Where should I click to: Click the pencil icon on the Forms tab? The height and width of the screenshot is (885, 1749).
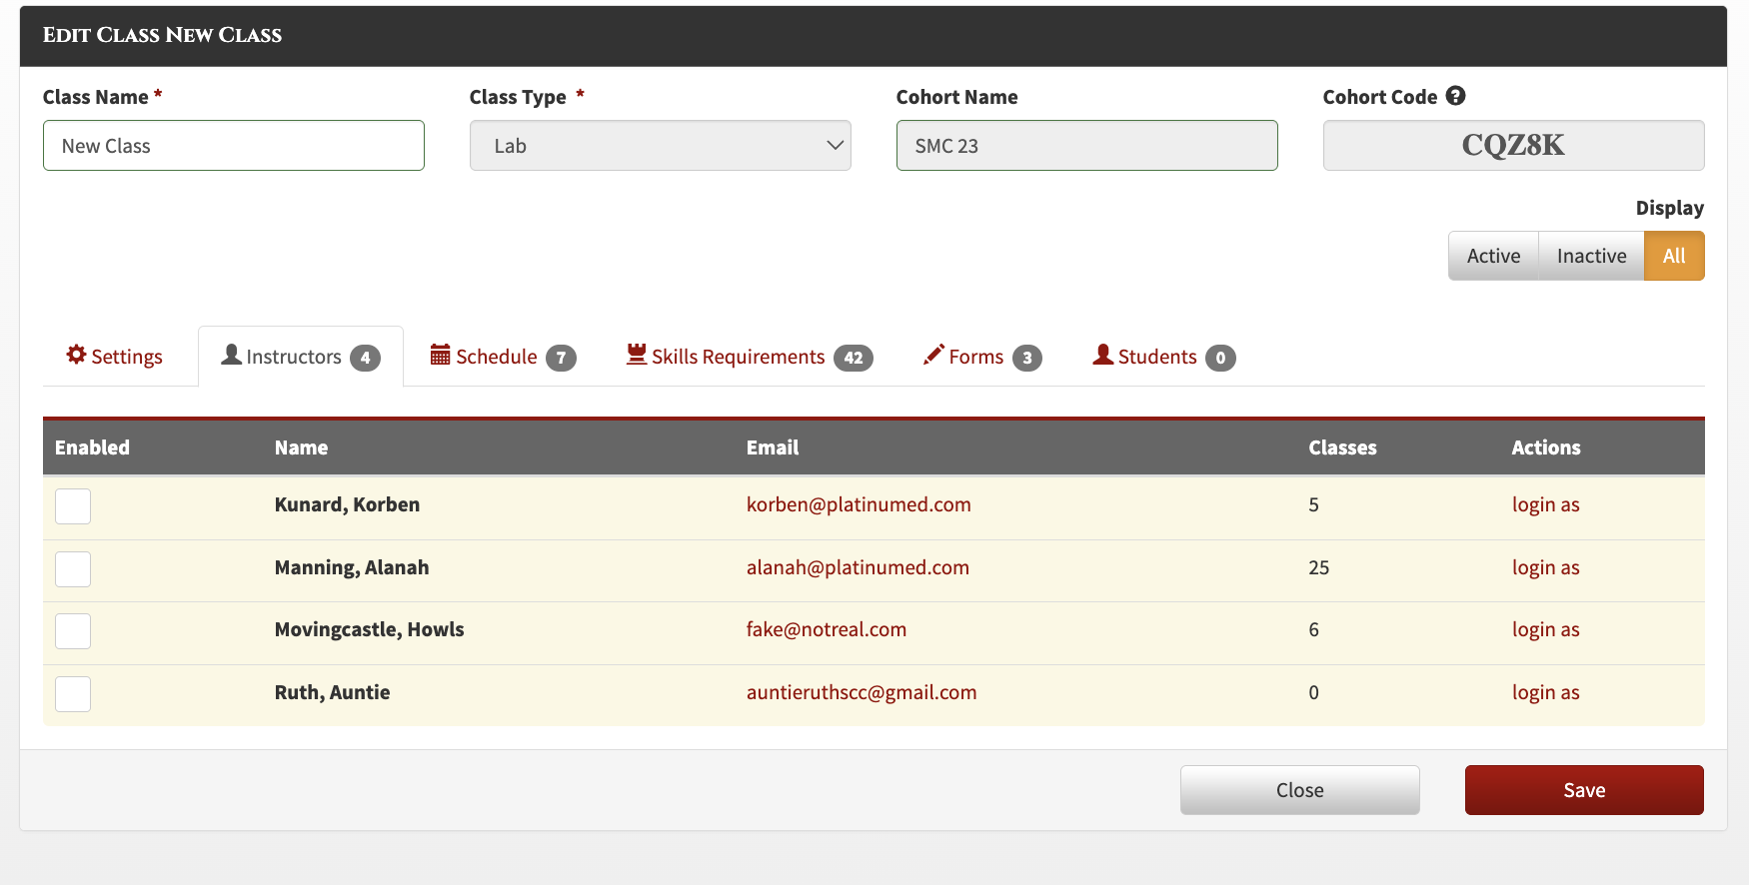click(x=933, y=355)
